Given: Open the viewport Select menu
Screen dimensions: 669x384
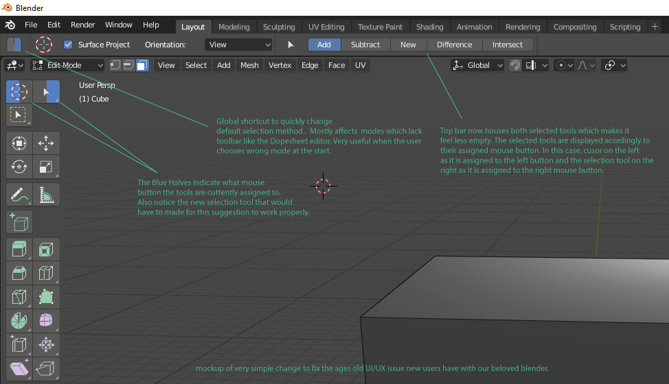Looking at the screenshot, I should point(196,65).
